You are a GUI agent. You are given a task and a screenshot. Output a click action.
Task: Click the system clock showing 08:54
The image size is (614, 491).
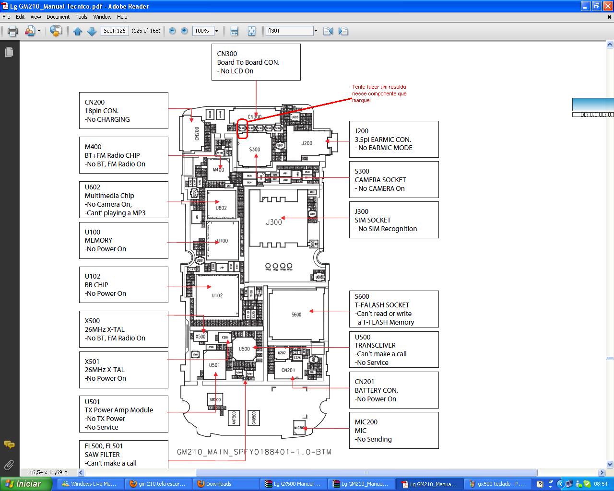coord(601,484)
